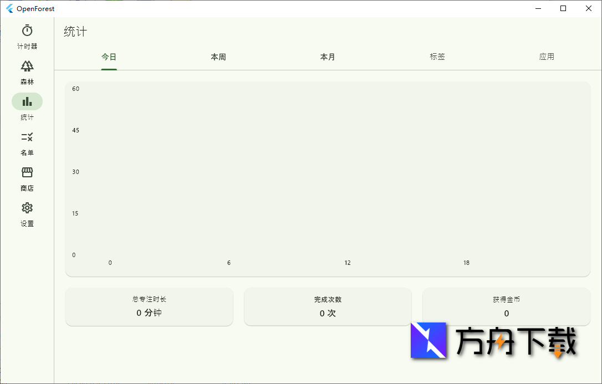The image size is (602, 384).
Task: Click the 完成次数 completion count card
Action: [x=328, y=306]
